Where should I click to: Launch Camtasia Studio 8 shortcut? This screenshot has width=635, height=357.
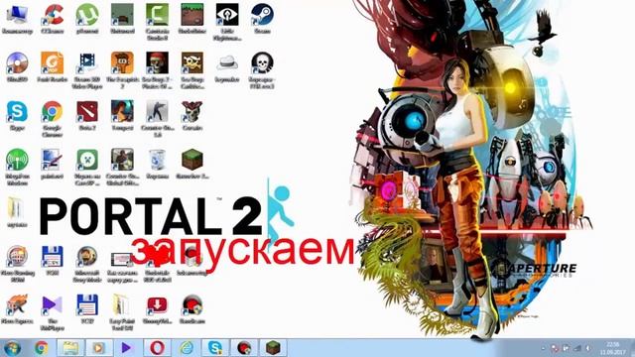pyautogui.click(x=157, y=15)
